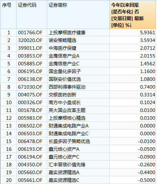Select fund 金鹰信息产业C

[64, 64]
